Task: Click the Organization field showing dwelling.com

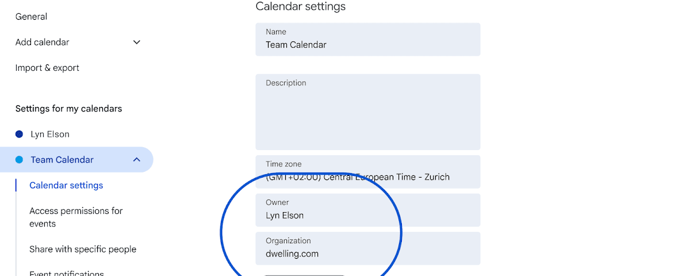Action: click(367, 248)
